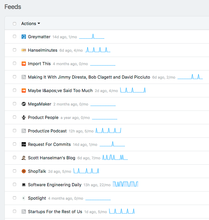Open the Productize Podcast feed

[47, 131]
